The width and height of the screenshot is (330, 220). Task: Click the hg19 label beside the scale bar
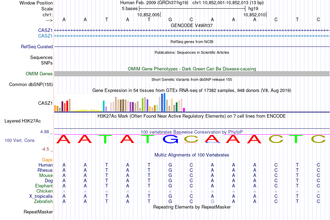click(253, 9)
